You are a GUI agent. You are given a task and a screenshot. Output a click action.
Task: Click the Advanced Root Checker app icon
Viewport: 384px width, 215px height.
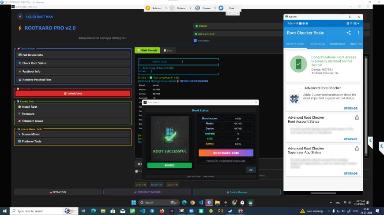[x=294, y=98]
